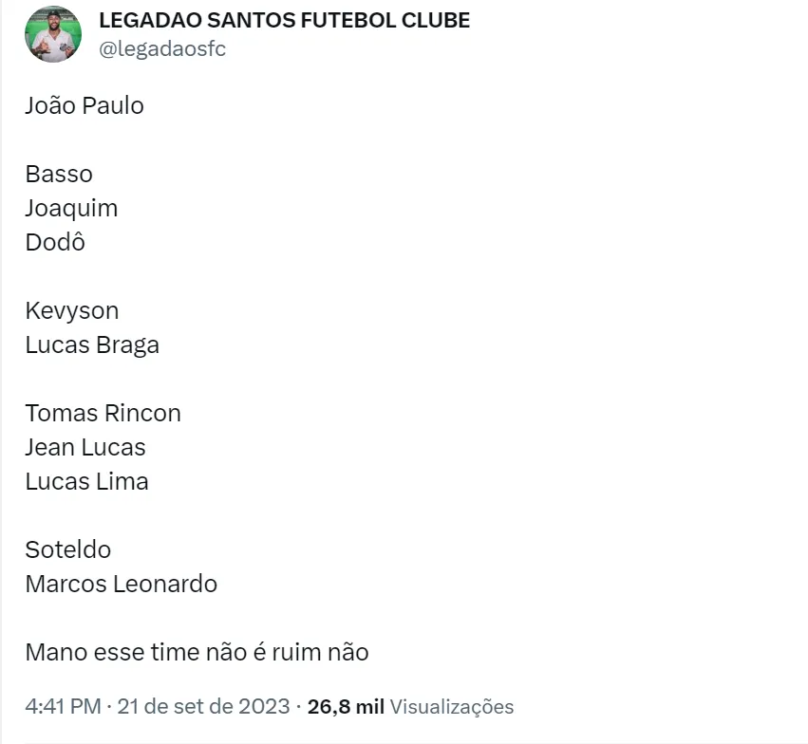Viewport: 808px width, 744px height.
Task: Click the 4:41 PM timestamp
Action: click(62, 707)
